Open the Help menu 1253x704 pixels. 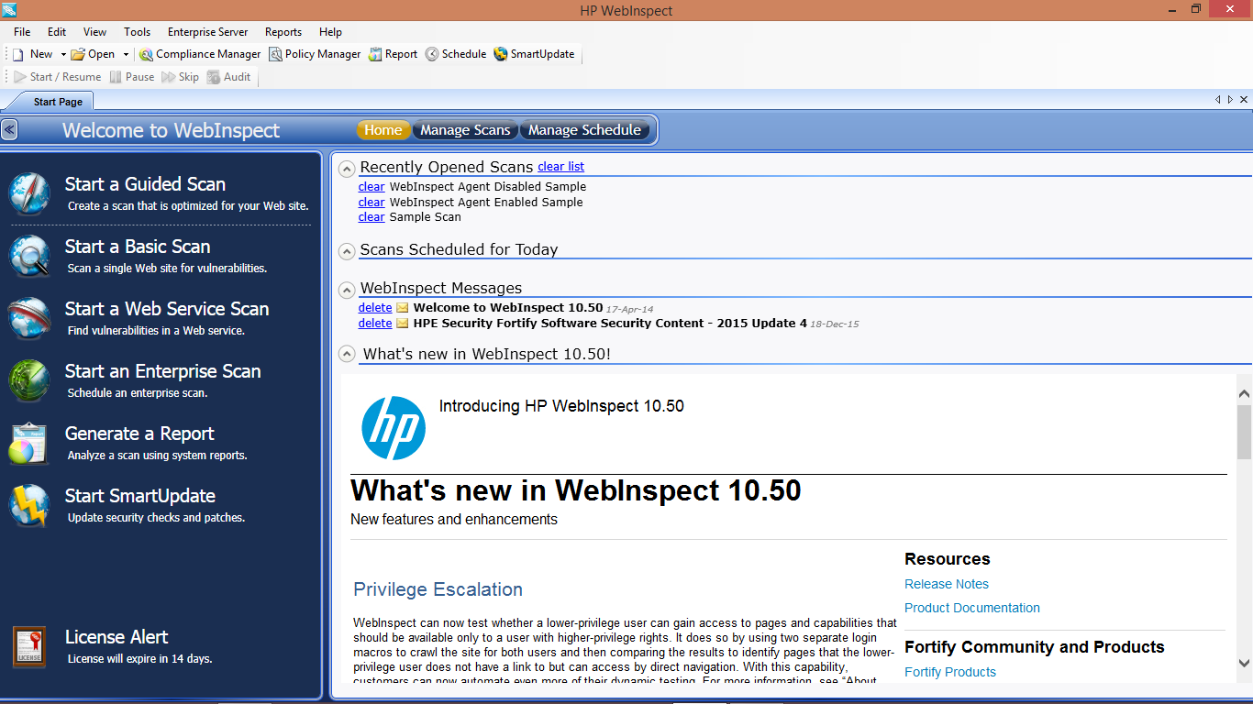pyautogui.click(x=330, y=31)
